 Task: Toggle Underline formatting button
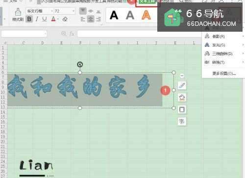pyautogui.click(x=44, y=19)
